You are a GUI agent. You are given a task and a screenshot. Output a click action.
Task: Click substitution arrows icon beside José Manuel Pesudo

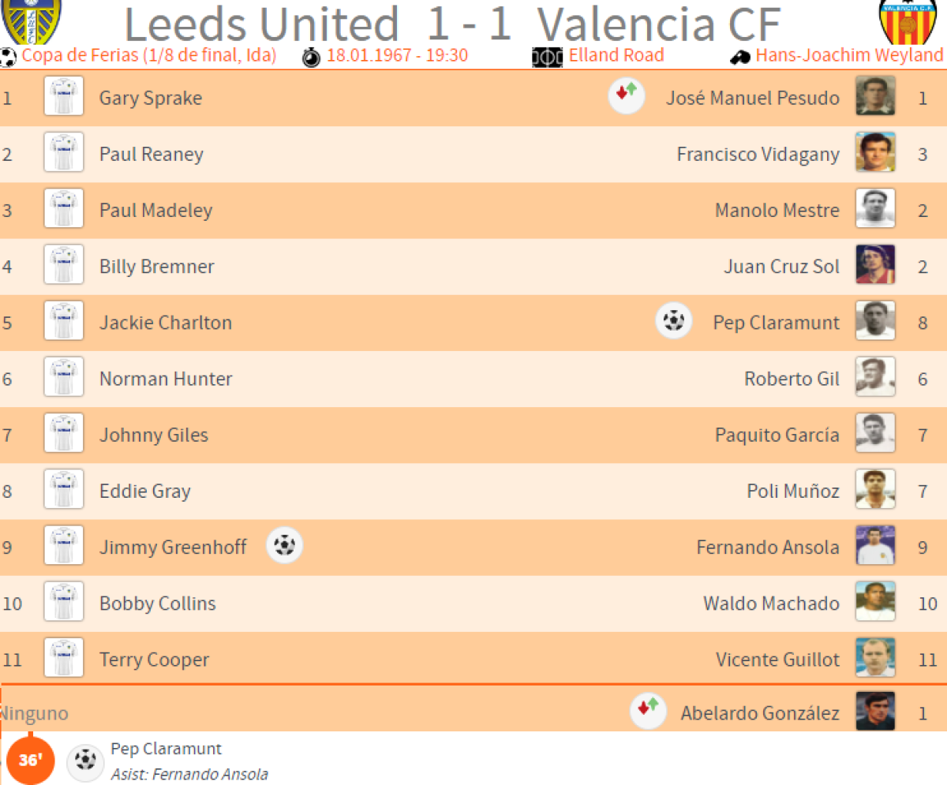(627, 98)
